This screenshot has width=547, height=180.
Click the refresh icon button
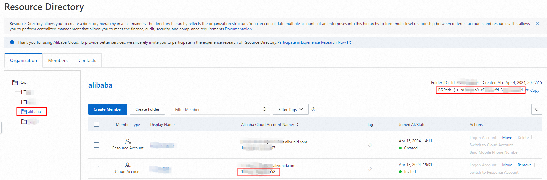537,109
